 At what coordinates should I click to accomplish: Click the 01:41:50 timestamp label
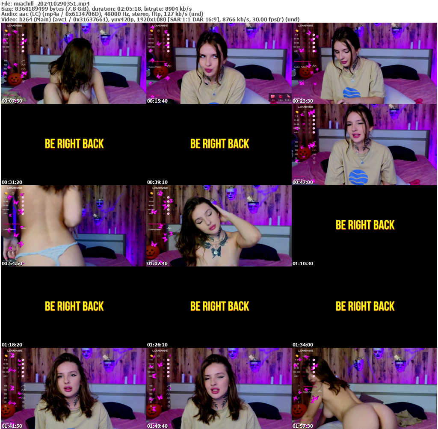point(12,426)
